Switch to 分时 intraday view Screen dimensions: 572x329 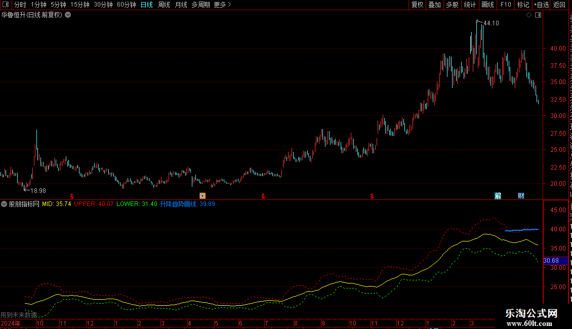20,5
